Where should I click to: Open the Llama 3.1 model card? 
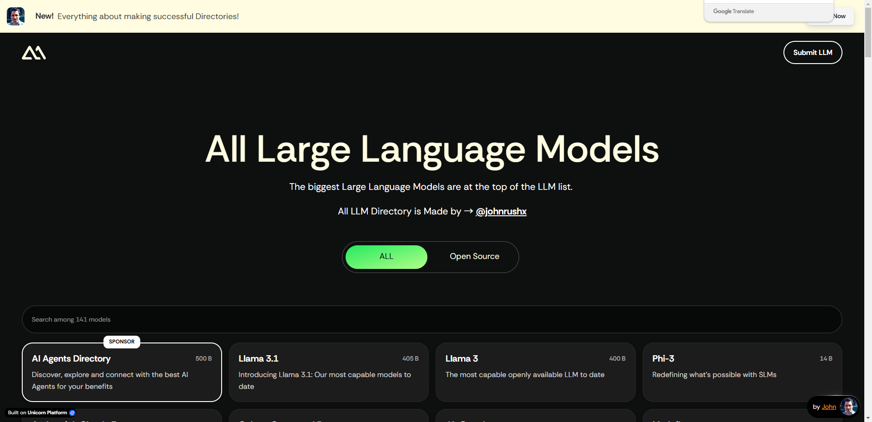328,372
